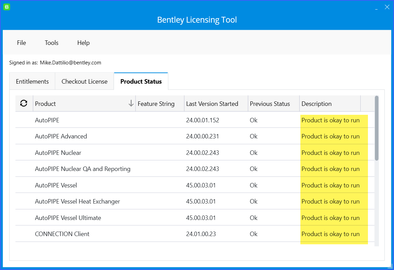Select the AutoPIPE Vessel Heat Exchanger row

coord(77,201)
